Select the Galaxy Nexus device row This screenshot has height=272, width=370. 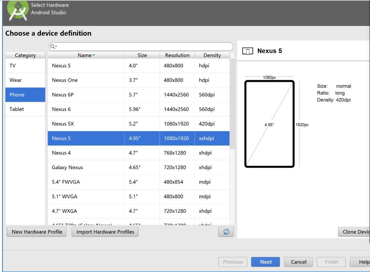click(138, 168)
